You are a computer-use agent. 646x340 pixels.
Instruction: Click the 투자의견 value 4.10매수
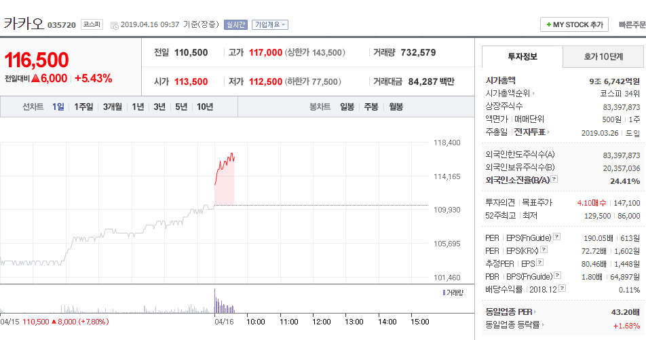(592, 203)
